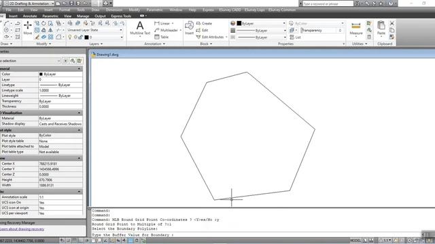This screenshot has height=244, width=435.
Task: Open the 2D Drafting & Annotation workspace dropdown
Action: point(29,3)
